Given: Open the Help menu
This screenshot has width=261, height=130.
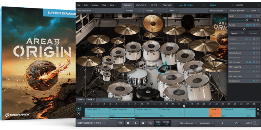Looking at the screenshot, I should [113, 5].
